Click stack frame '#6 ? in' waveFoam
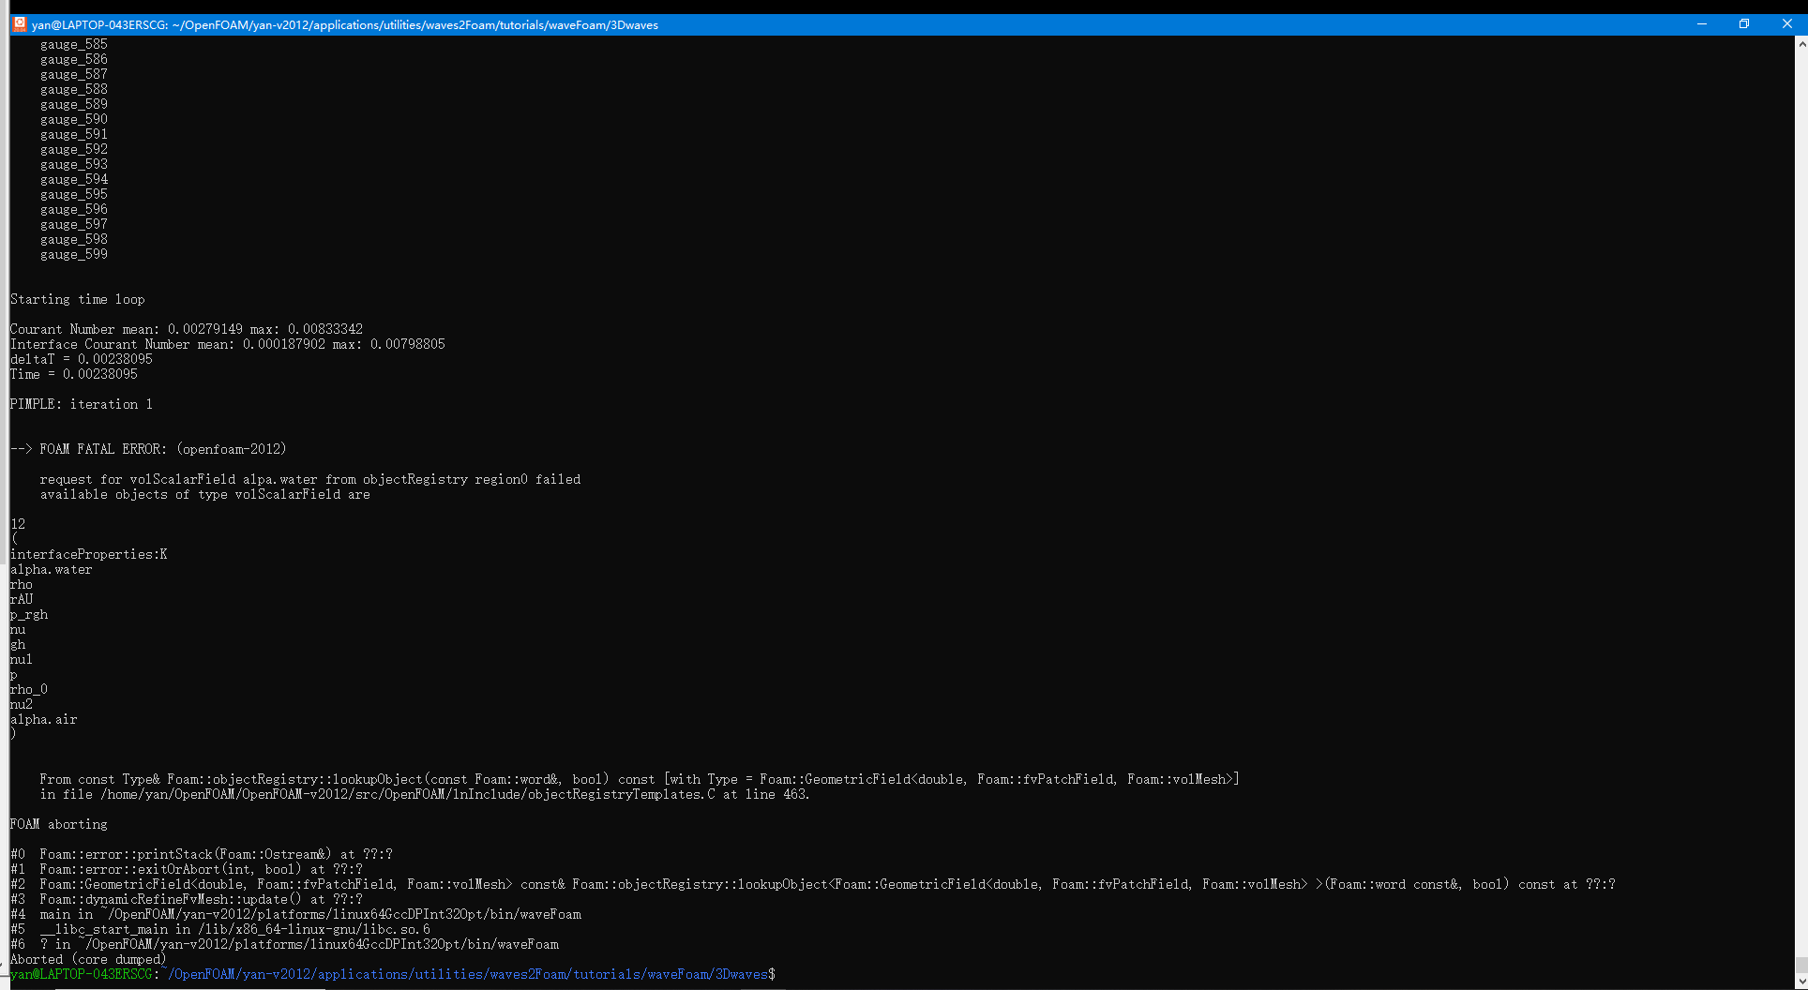The image size is (1808, 990). (x=284, y=944)
